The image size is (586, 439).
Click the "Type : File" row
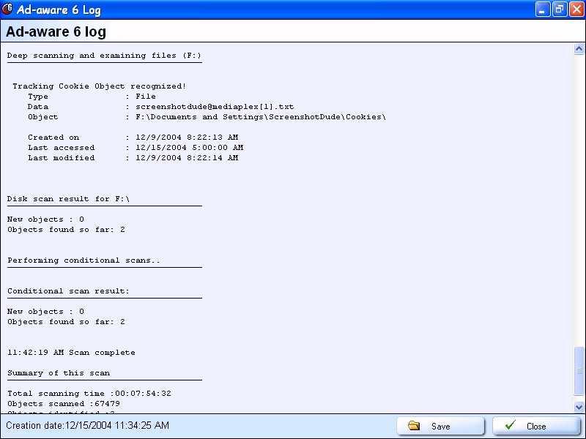click(x=92, y=97)
